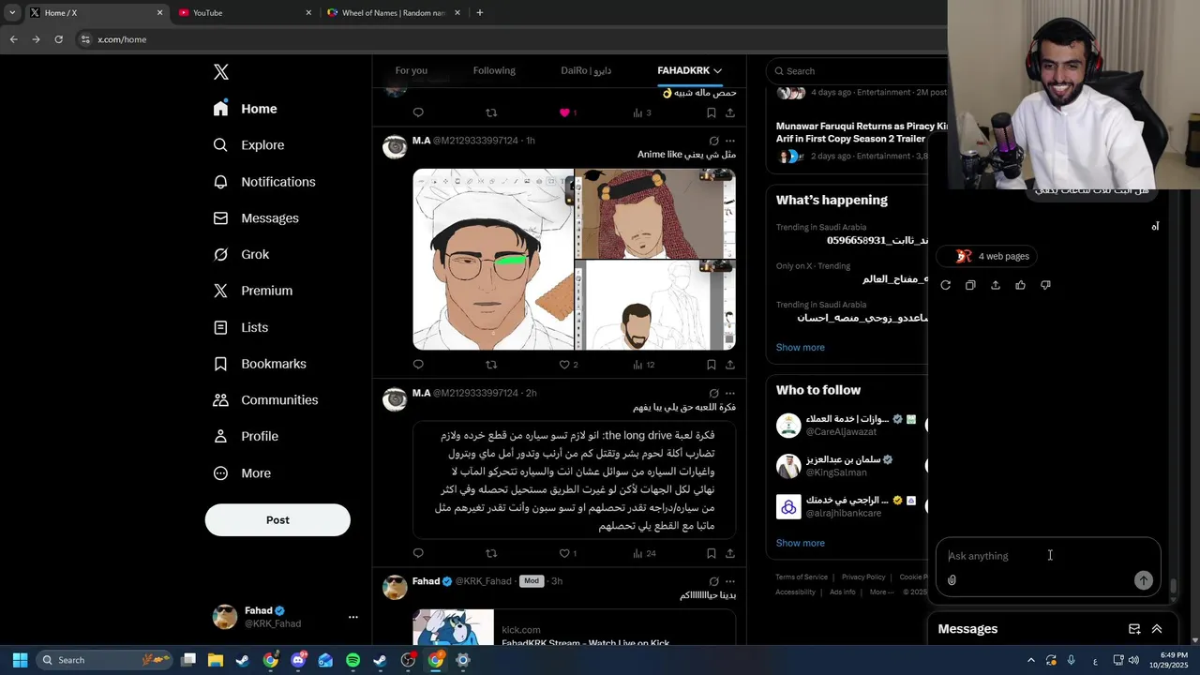
Task: Show more under Who to follow
Action: click(x=800, y=544)
